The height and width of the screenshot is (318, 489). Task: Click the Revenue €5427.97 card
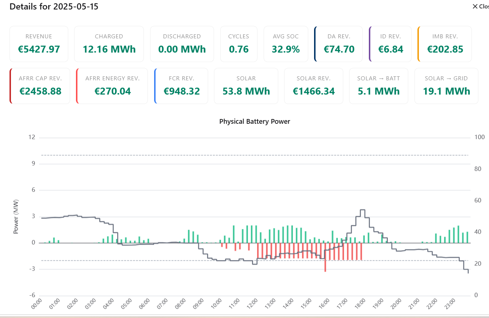(x=39, y=44)
